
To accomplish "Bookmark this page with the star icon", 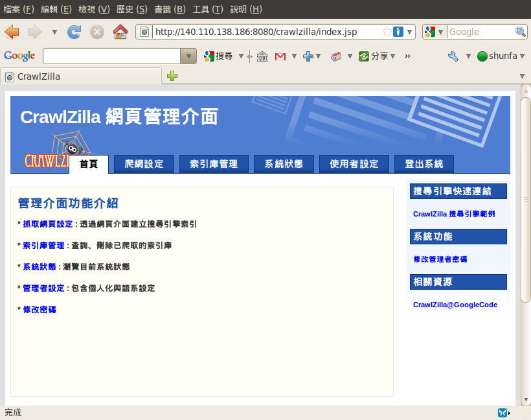I will tap(387, 32).
